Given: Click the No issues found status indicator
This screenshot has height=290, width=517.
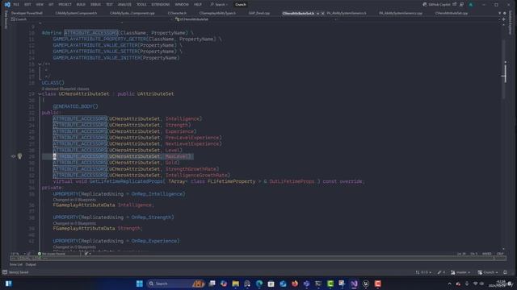Looking at the screenshot, I should (52, 254).
